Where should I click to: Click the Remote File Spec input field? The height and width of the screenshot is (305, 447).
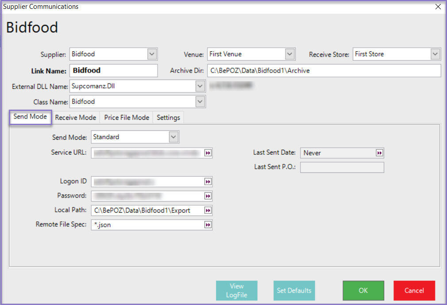[x=152, y=225]
